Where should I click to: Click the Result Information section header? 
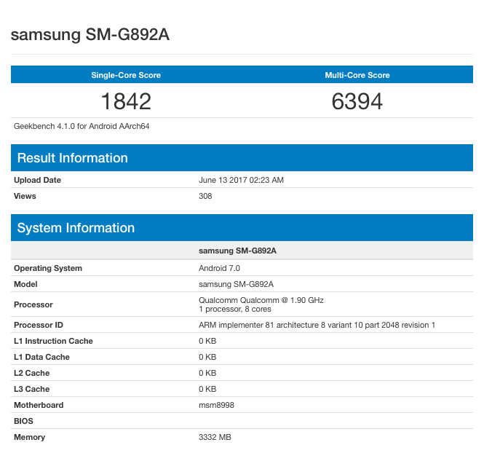72,158
